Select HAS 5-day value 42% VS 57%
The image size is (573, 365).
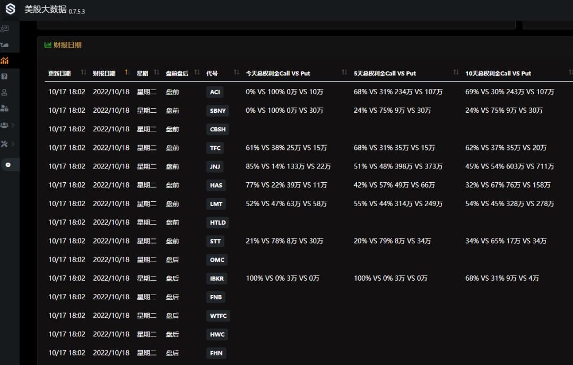click(x=394, y=185)
